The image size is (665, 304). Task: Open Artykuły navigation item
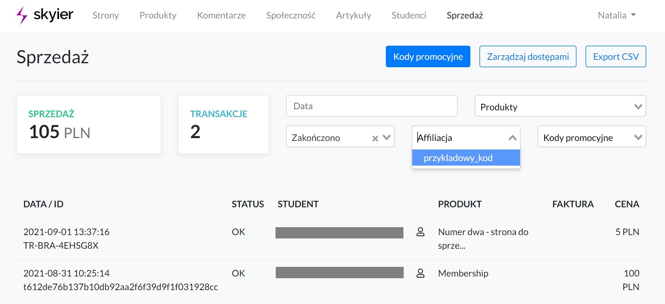pos(353,15)
